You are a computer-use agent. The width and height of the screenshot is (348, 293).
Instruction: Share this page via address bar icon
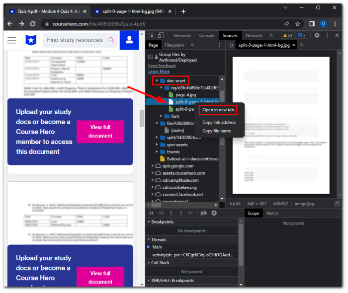pyautogui.click(x=286, y=24)
